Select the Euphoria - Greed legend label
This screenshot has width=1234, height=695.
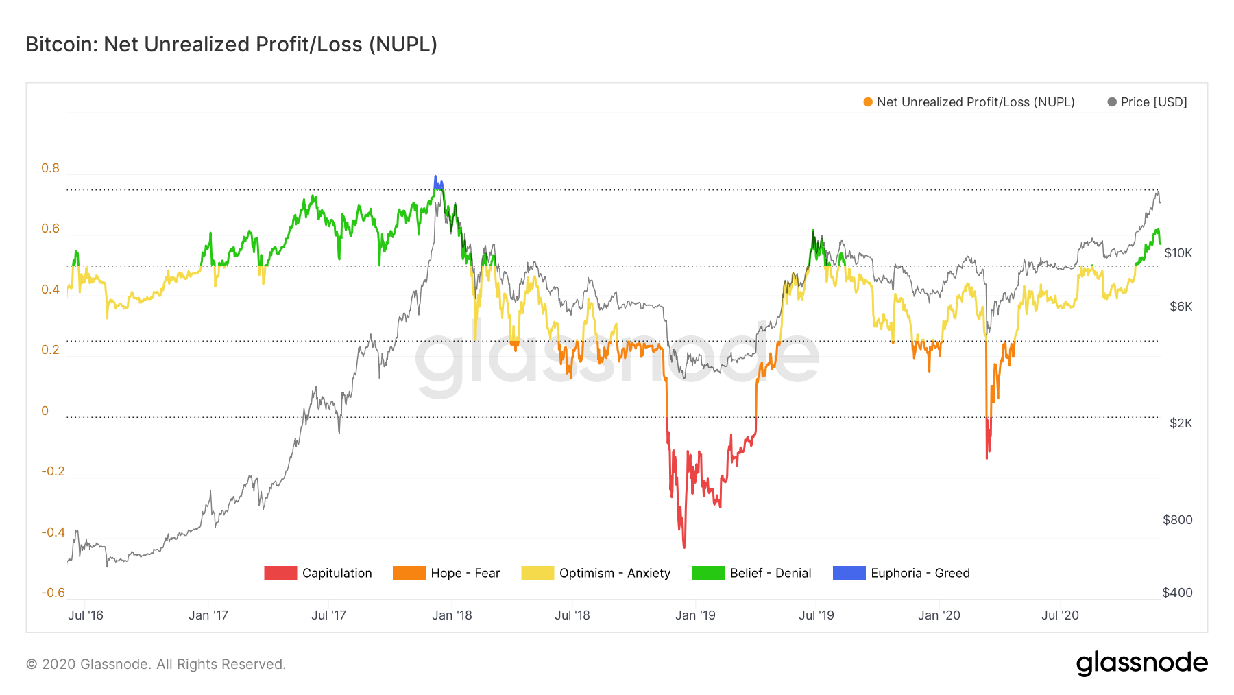click(x=920, y=573)
